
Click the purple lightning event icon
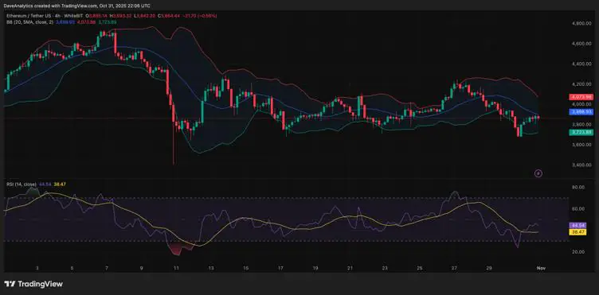tap(538, 173)
